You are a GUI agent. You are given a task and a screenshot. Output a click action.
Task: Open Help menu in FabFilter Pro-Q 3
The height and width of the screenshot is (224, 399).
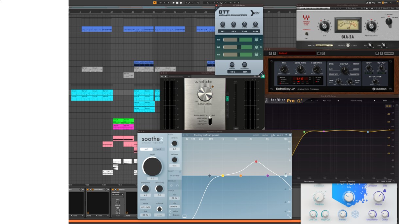(x=385, y=101)
